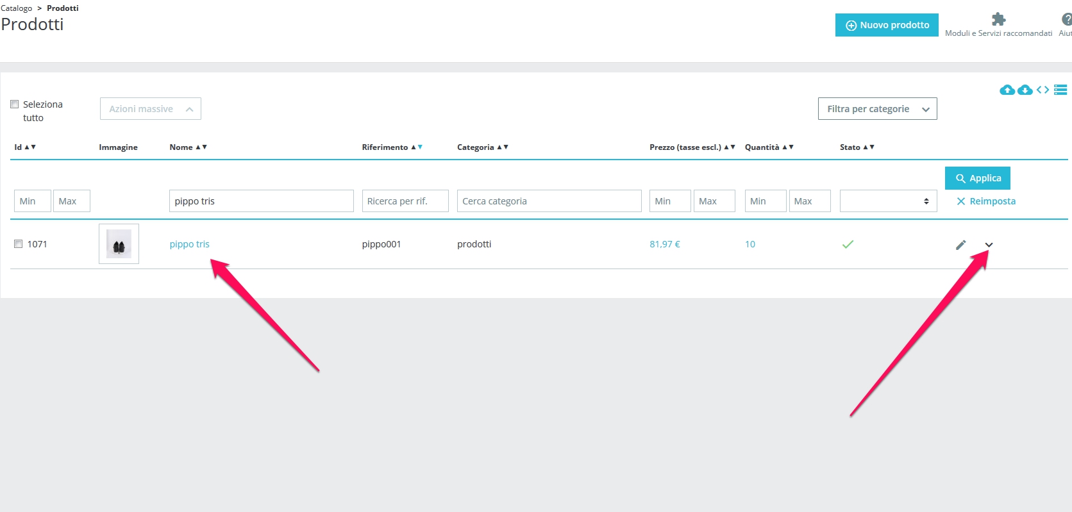Screen dimensions: 1072x512
Task: Focus Id Min filter field
Action: [33, 201]
